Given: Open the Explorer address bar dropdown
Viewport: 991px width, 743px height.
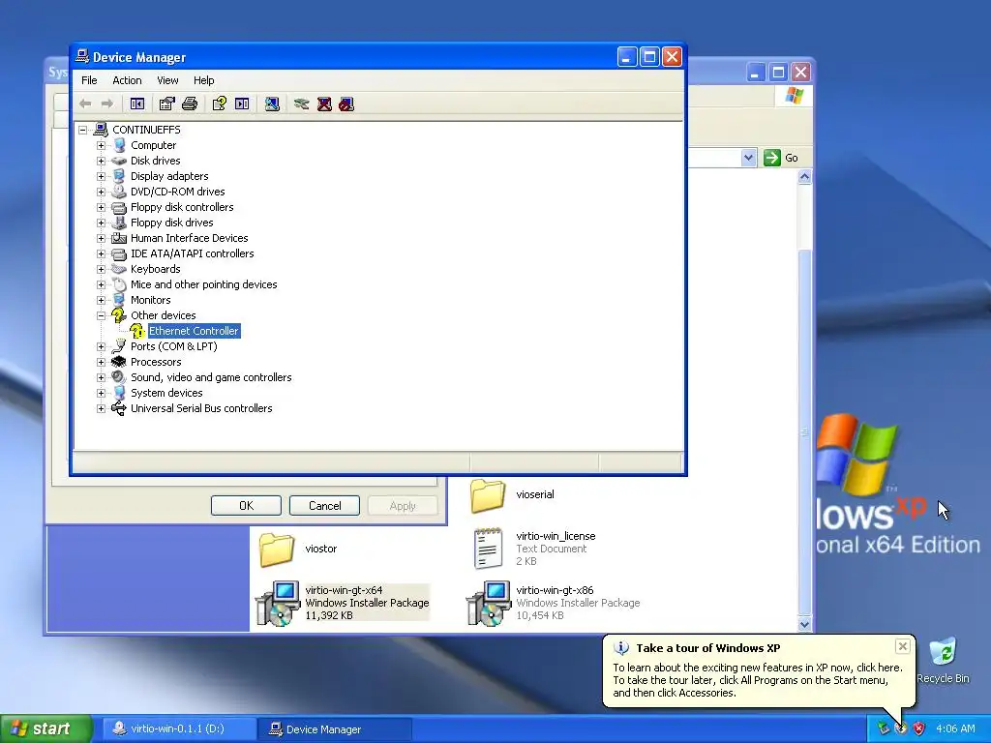Looking at the screenshot, I should click(x=748, y=158).
